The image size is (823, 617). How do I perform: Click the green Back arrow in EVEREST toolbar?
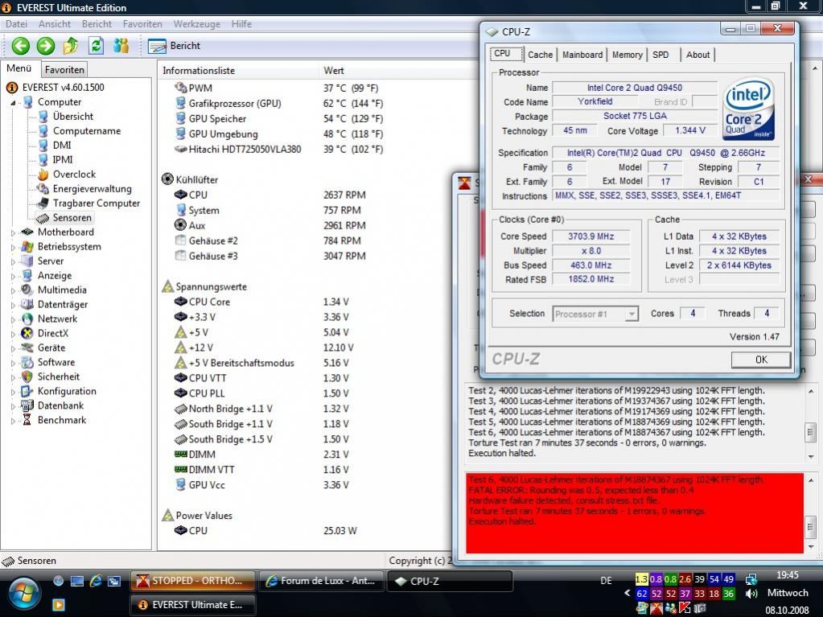click(x=21, y=46)
